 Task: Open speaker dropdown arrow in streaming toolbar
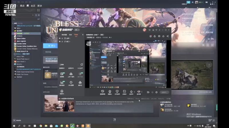142,92
